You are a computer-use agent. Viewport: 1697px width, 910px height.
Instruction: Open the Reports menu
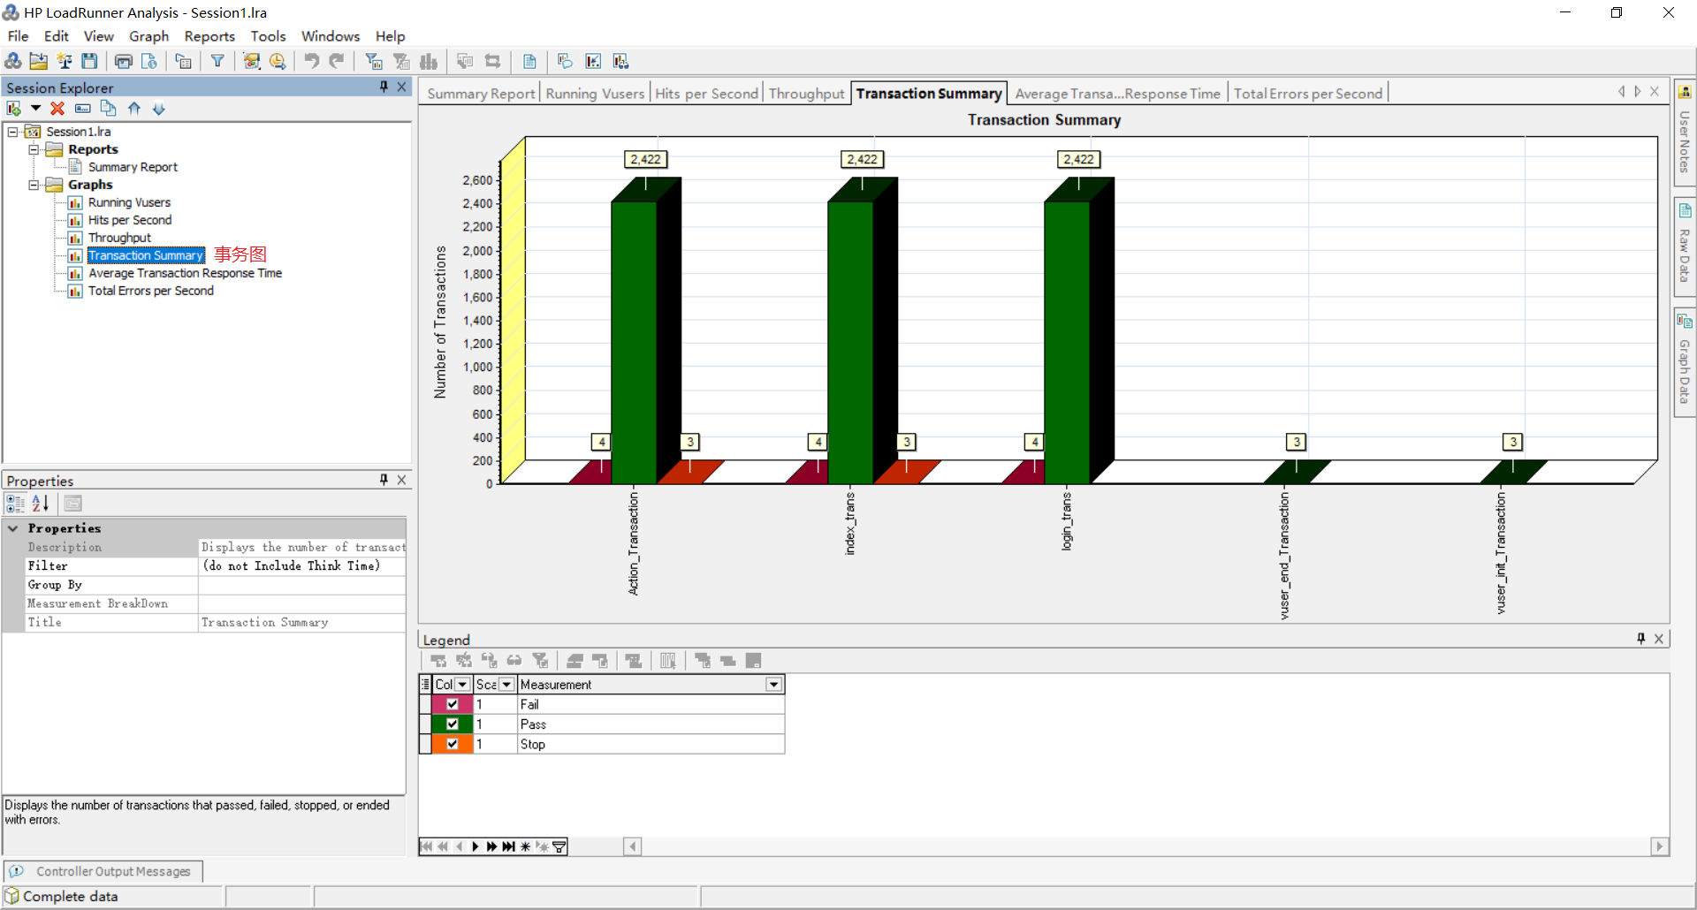pyautogui.click(x=209, y=36)
